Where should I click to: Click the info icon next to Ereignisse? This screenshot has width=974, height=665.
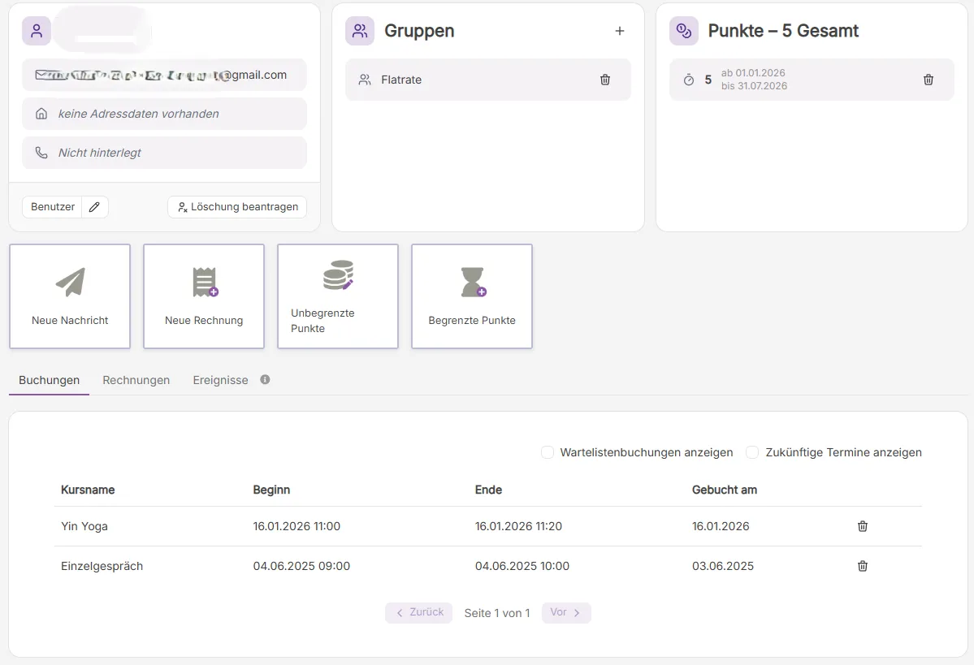click(265, 379)
